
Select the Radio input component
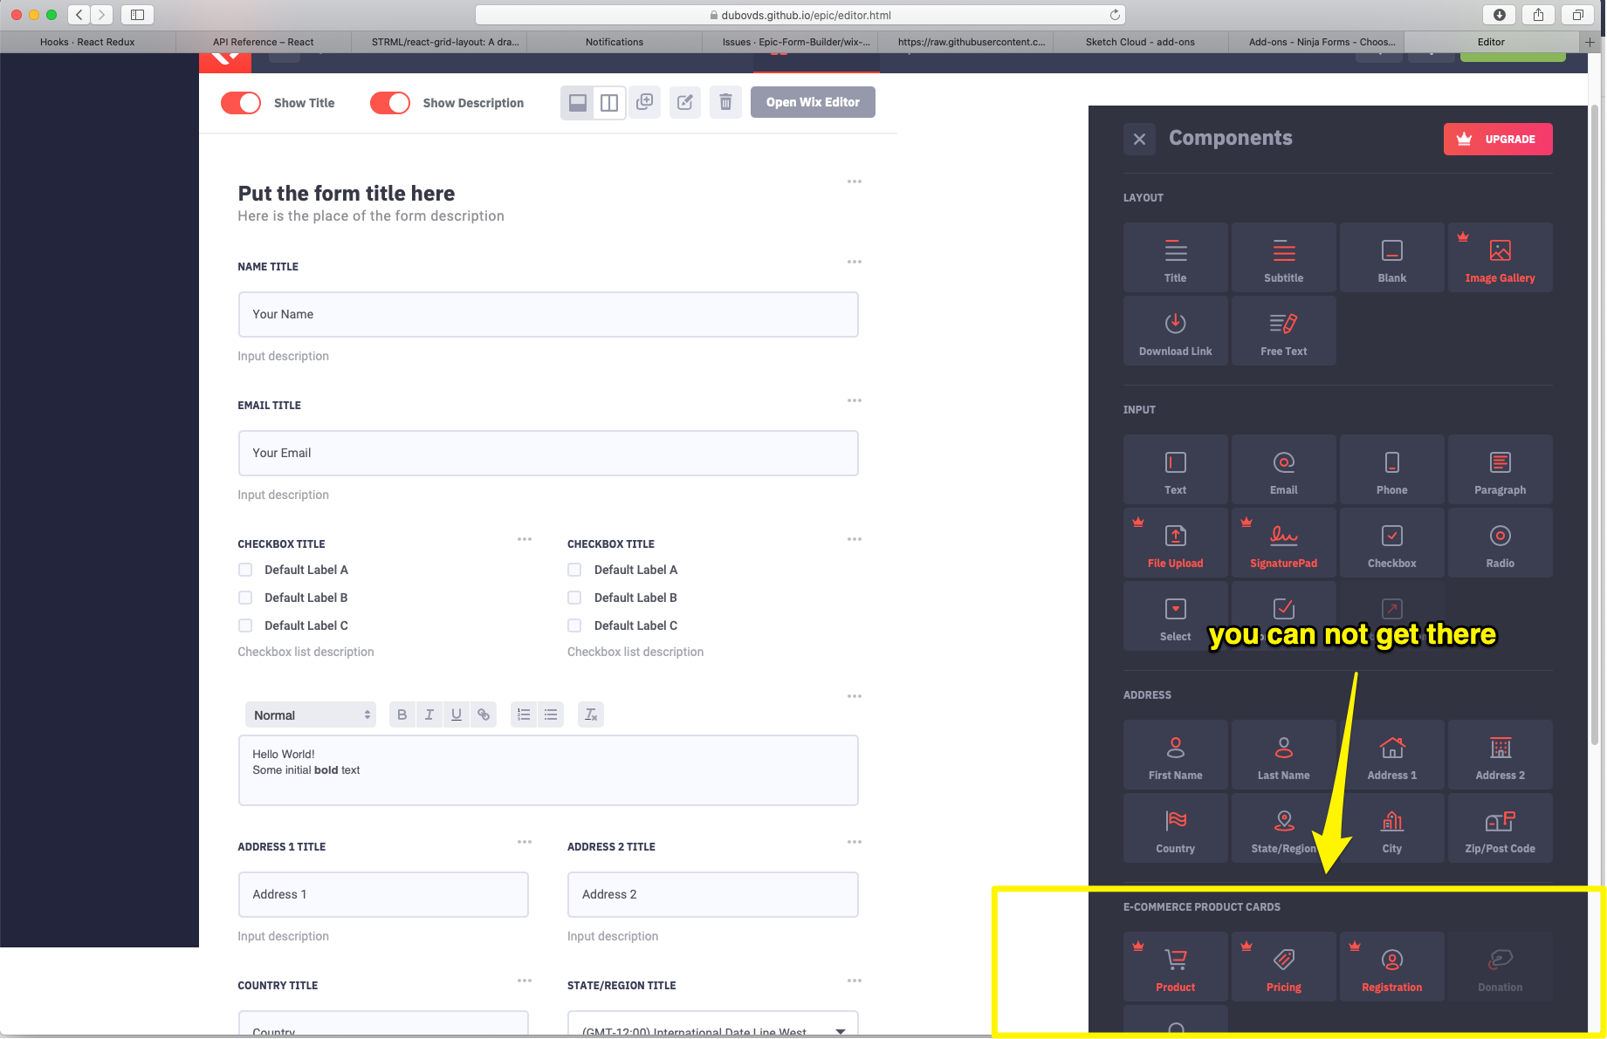pyautogui.click(x=1499, y=541)
